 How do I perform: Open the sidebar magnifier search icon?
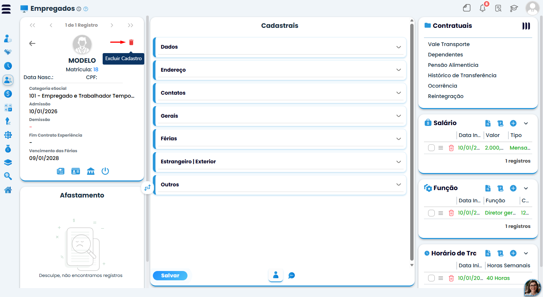point(8,176)
